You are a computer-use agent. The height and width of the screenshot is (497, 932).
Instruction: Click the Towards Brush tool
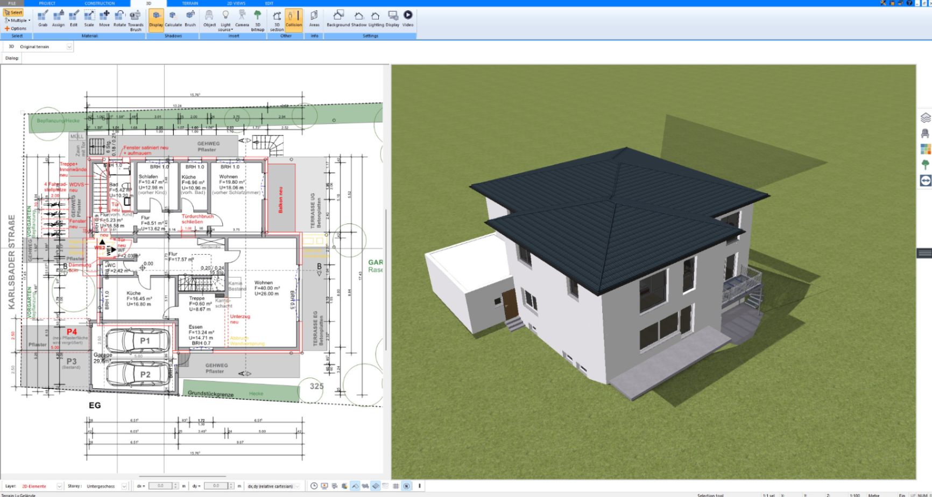136,20
